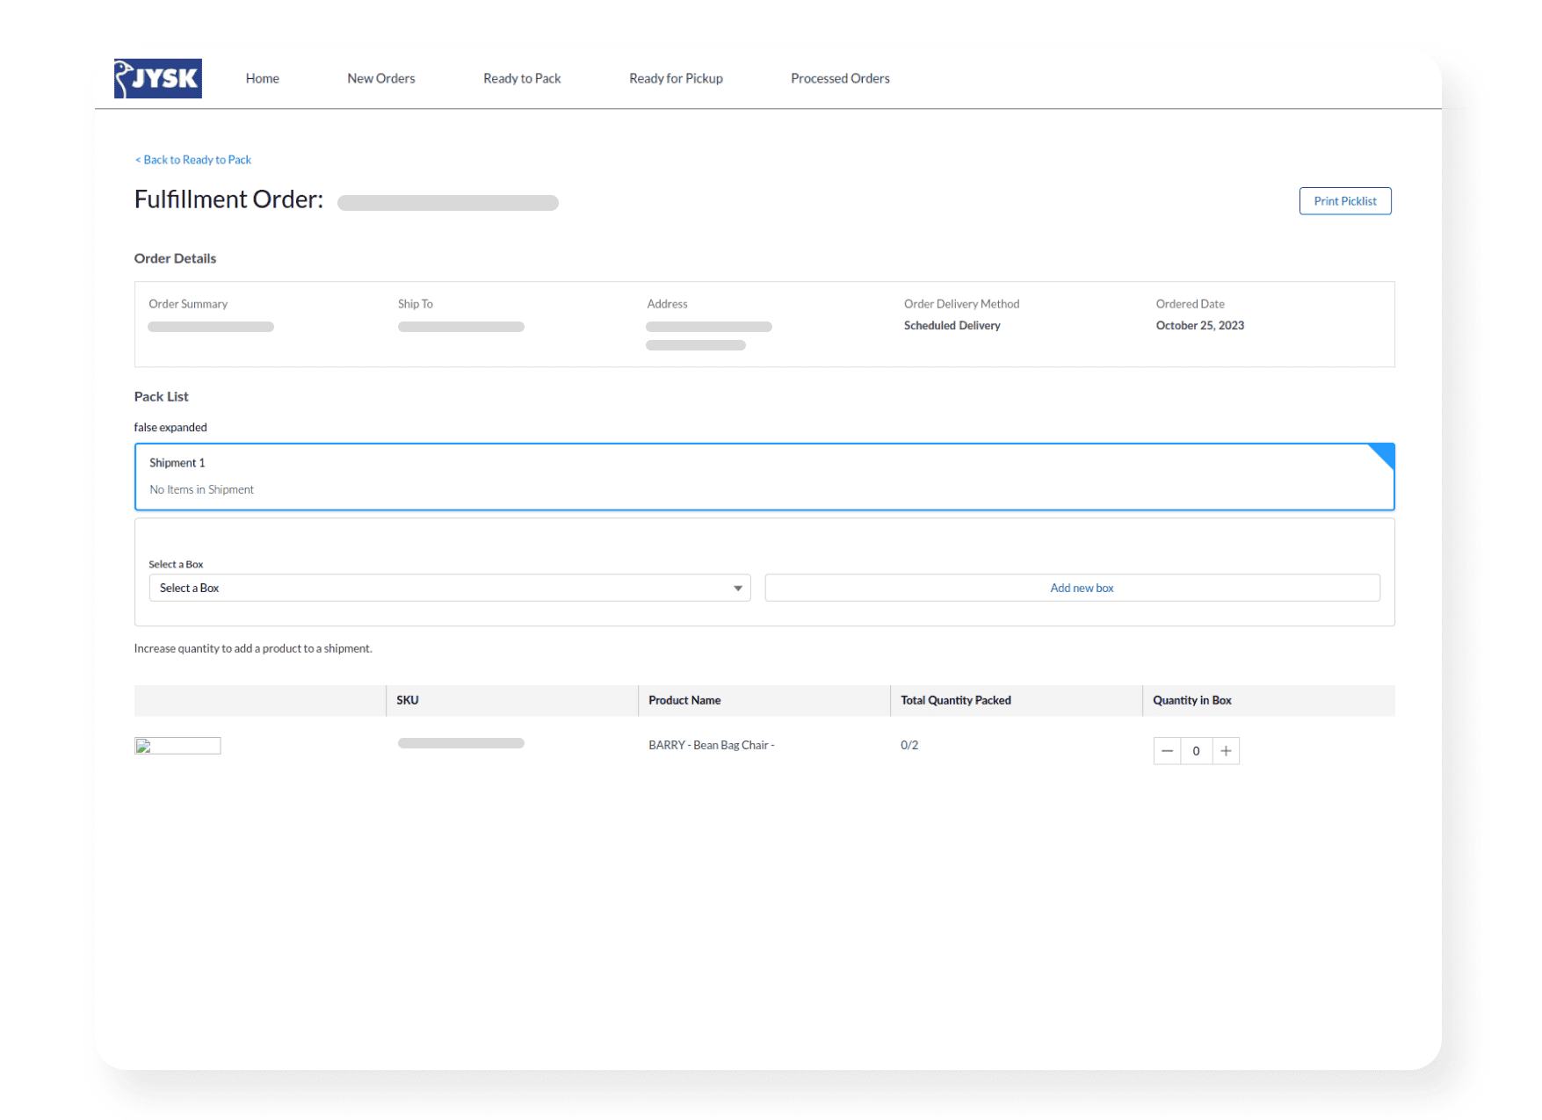Follow the Back to Ready to Pack link
Screen dimensions: 1542x1120
(192, 159)
